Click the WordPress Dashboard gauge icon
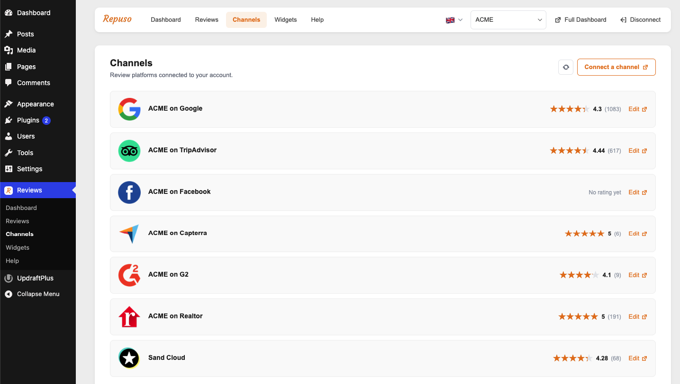 9,13
